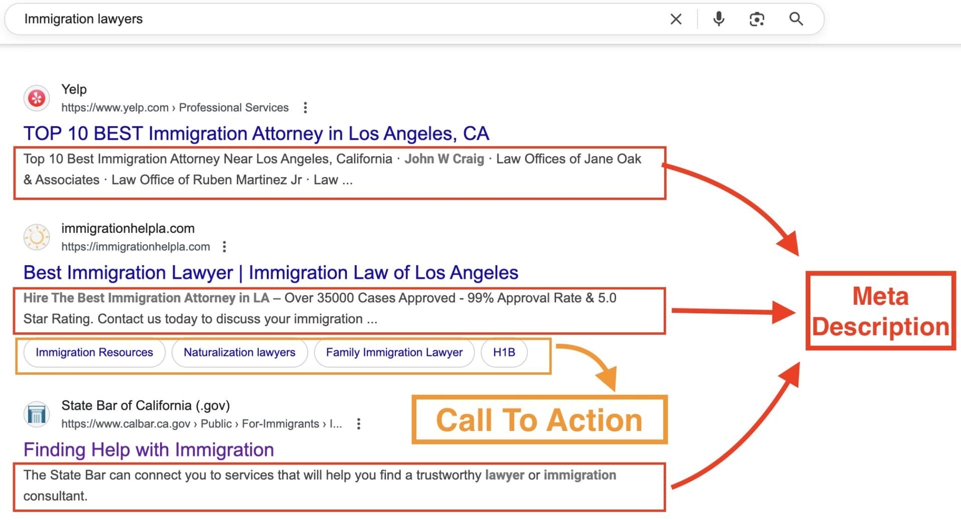
Task: Open Google Lens image search
Action: tap(757, 19)
